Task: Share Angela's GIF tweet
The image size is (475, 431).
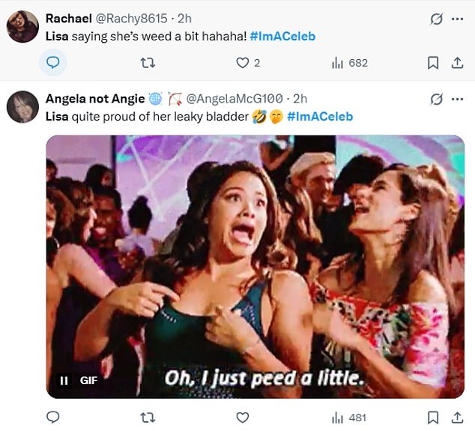Action: pos(455,417)
